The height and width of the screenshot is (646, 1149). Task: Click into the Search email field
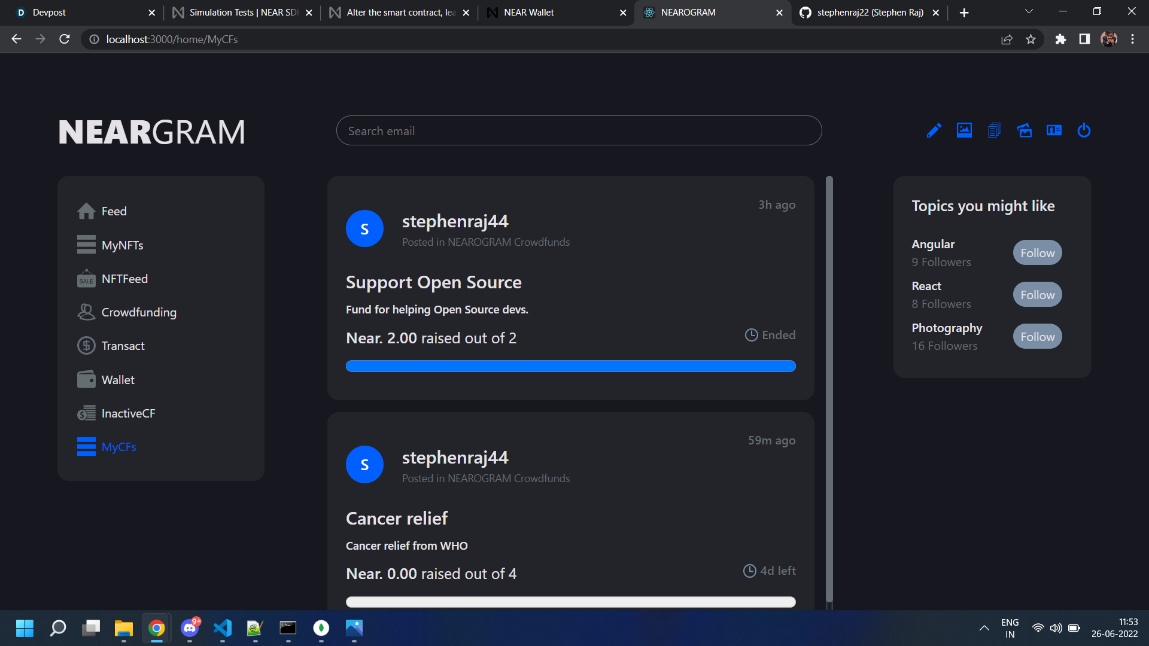578,131
